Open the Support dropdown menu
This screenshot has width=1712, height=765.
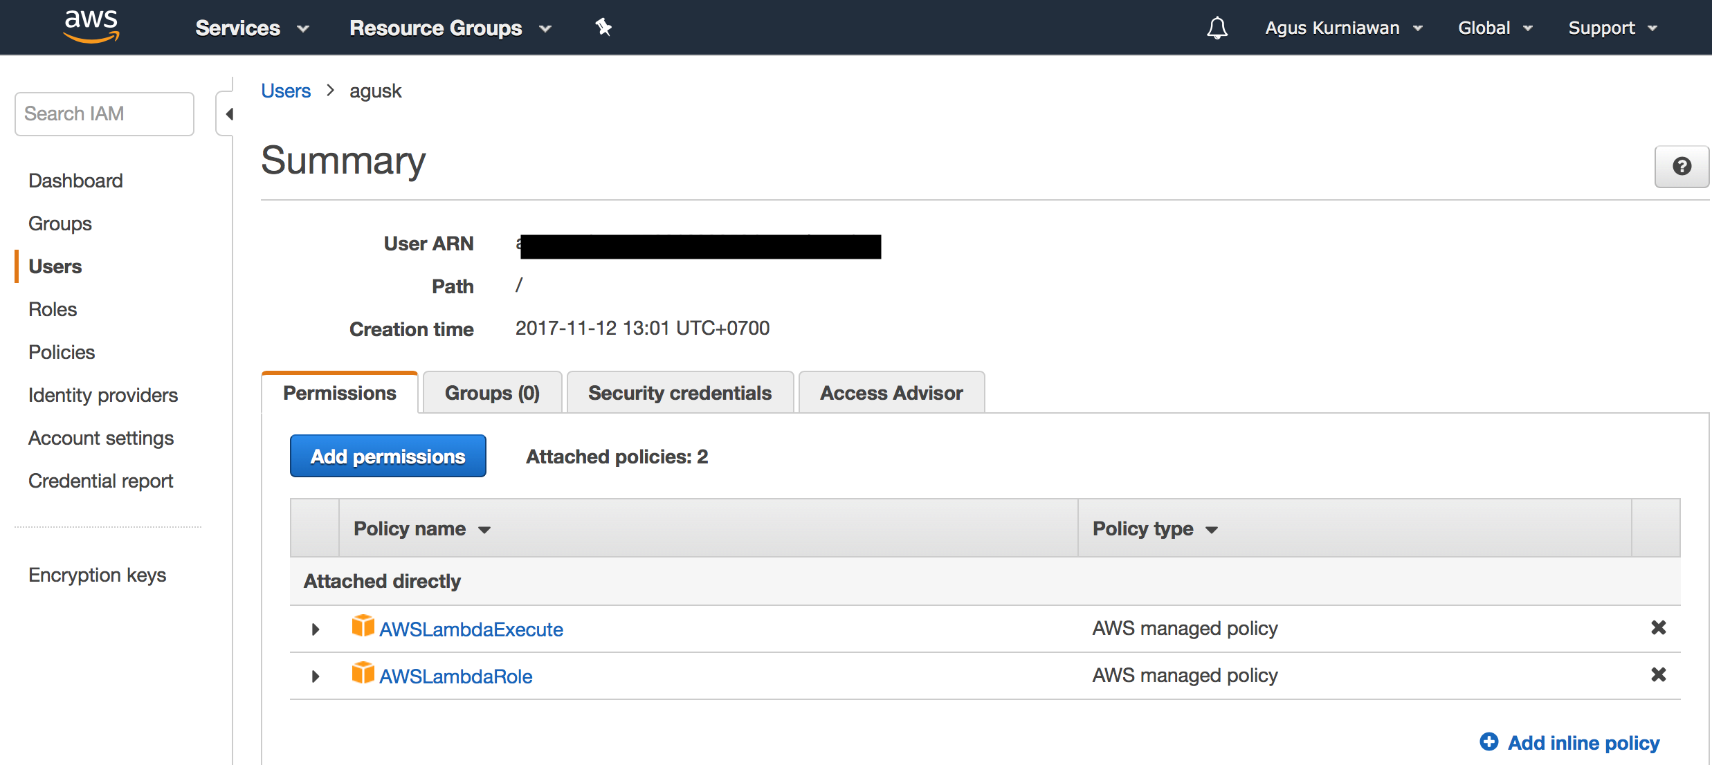click(1613, 28)
